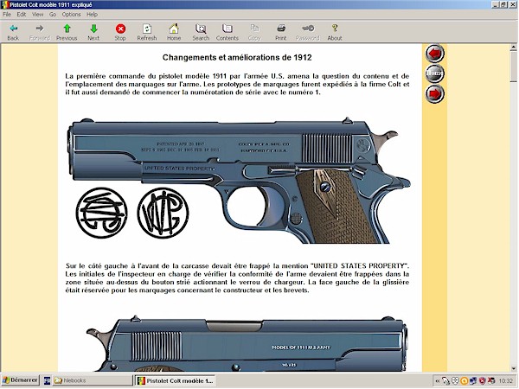Click the right-side pistol illustration at bottom
Viewport: 519px width, 389px height.
click(x=247, y=343)
